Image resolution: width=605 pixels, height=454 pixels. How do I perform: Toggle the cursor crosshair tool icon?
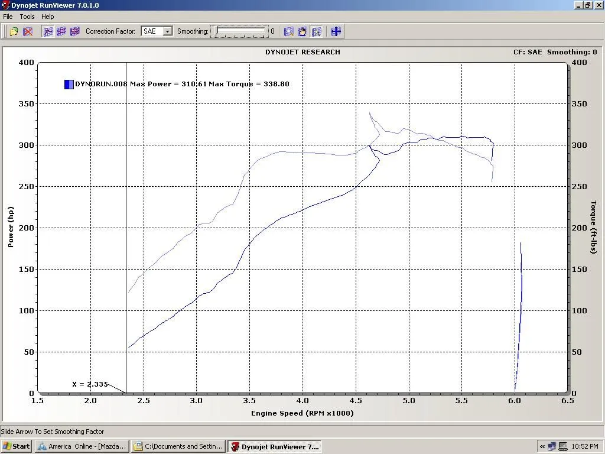click(316, 31)
